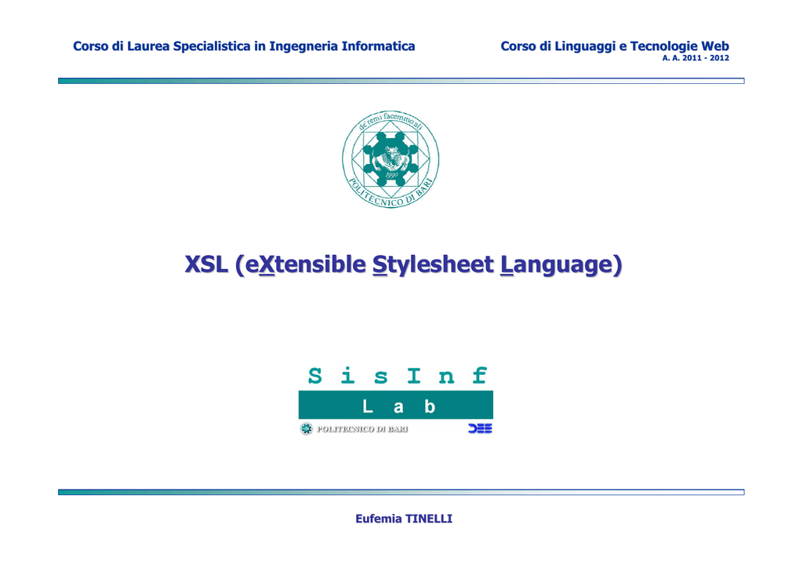Select the title XSL (eXtensible Stylesheet Language)

pos(404,265)
